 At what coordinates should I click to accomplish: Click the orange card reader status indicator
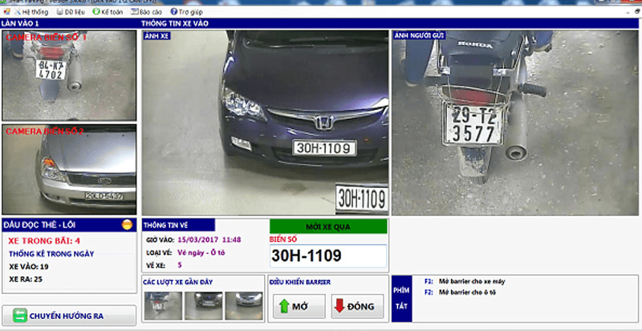(128, 224)
